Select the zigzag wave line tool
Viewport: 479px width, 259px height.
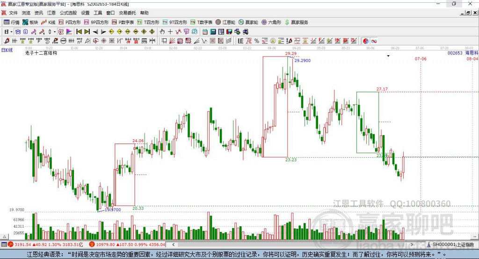click(178, 32)
